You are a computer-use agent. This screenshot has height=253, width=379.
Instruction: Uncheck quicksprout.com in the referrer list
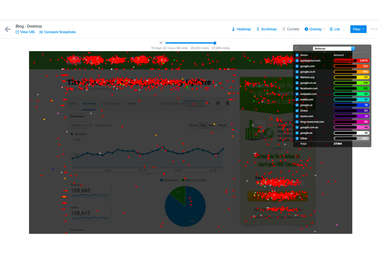297,60
